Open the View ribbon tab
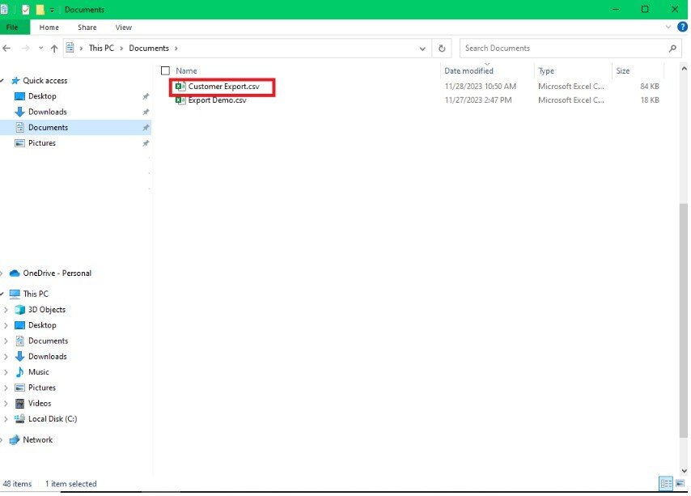The image size is (691, 496). (x=123, y=28)
